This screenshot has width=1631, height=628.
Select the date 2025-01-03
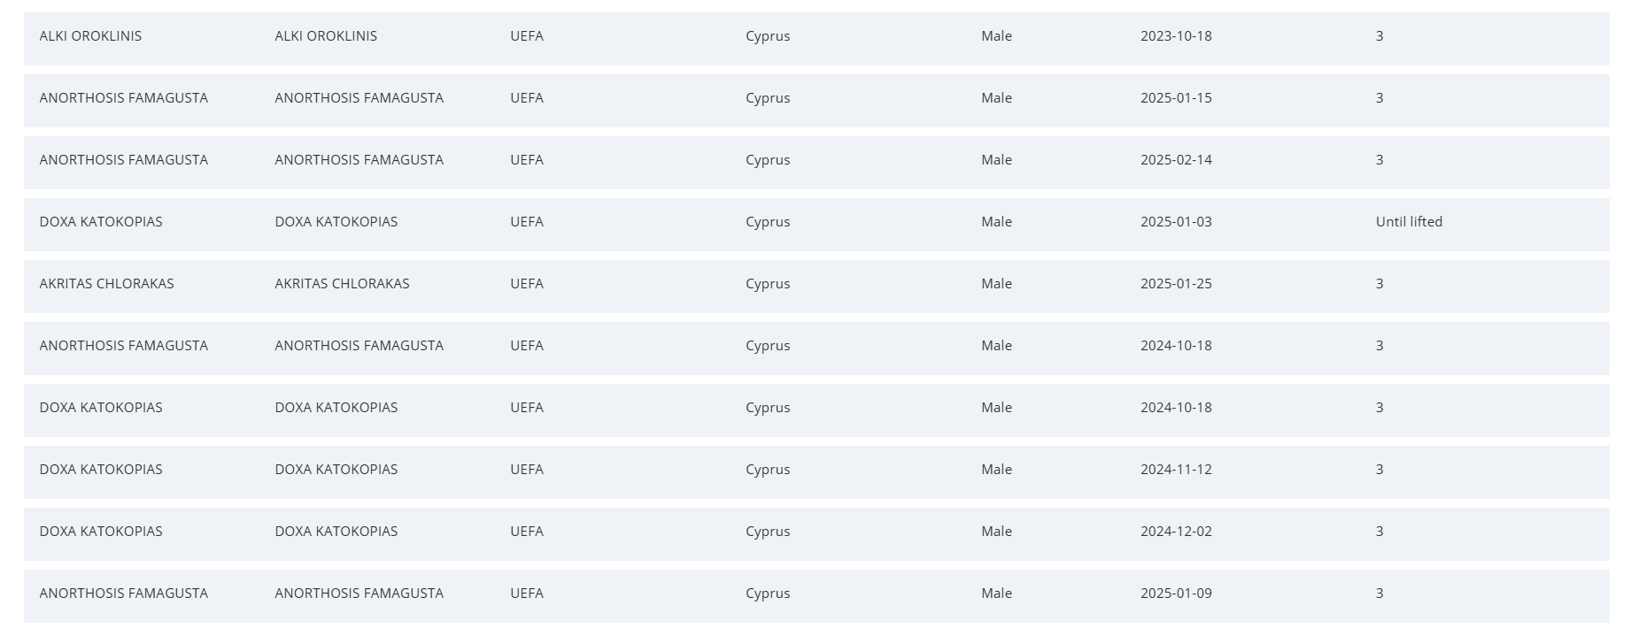click(1176, 222)
